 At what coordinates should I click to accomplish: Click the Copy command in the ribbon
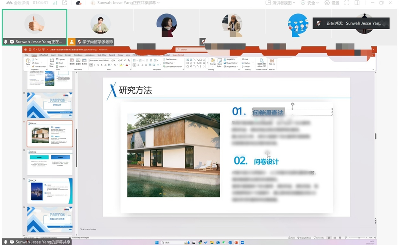[35, 63]
